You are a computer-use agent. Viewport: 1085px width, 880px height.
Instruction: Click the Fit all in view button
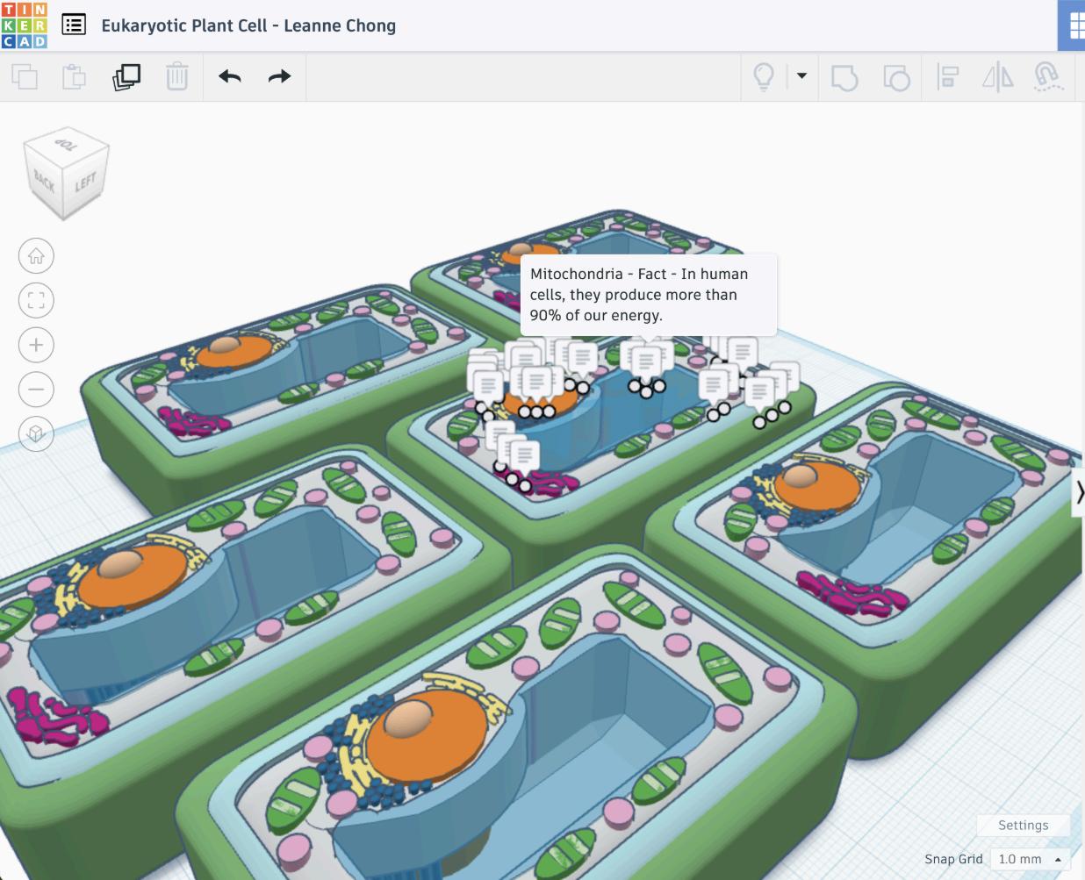pos(36,300)
